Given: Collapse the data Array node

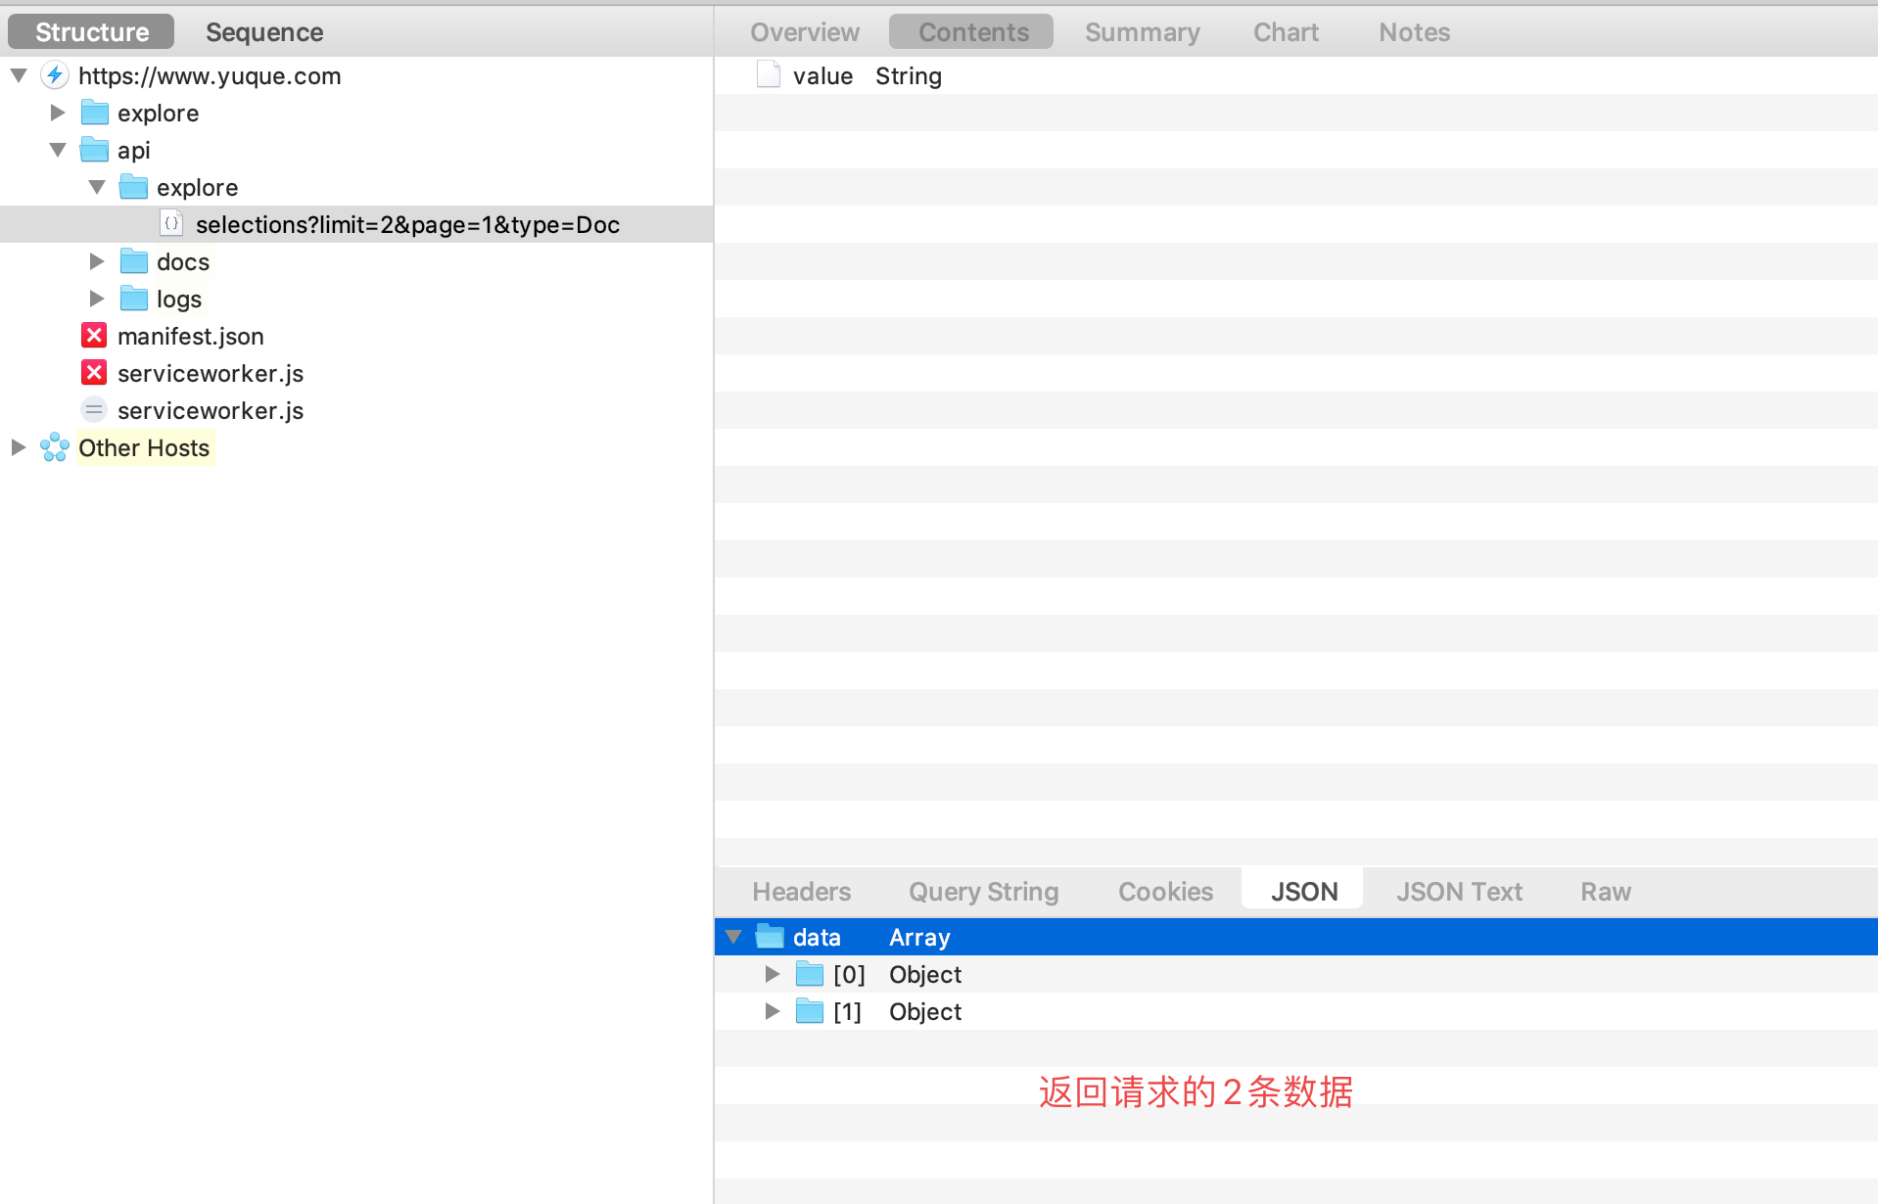Looking at the screenshot, I should click(733, 937).
